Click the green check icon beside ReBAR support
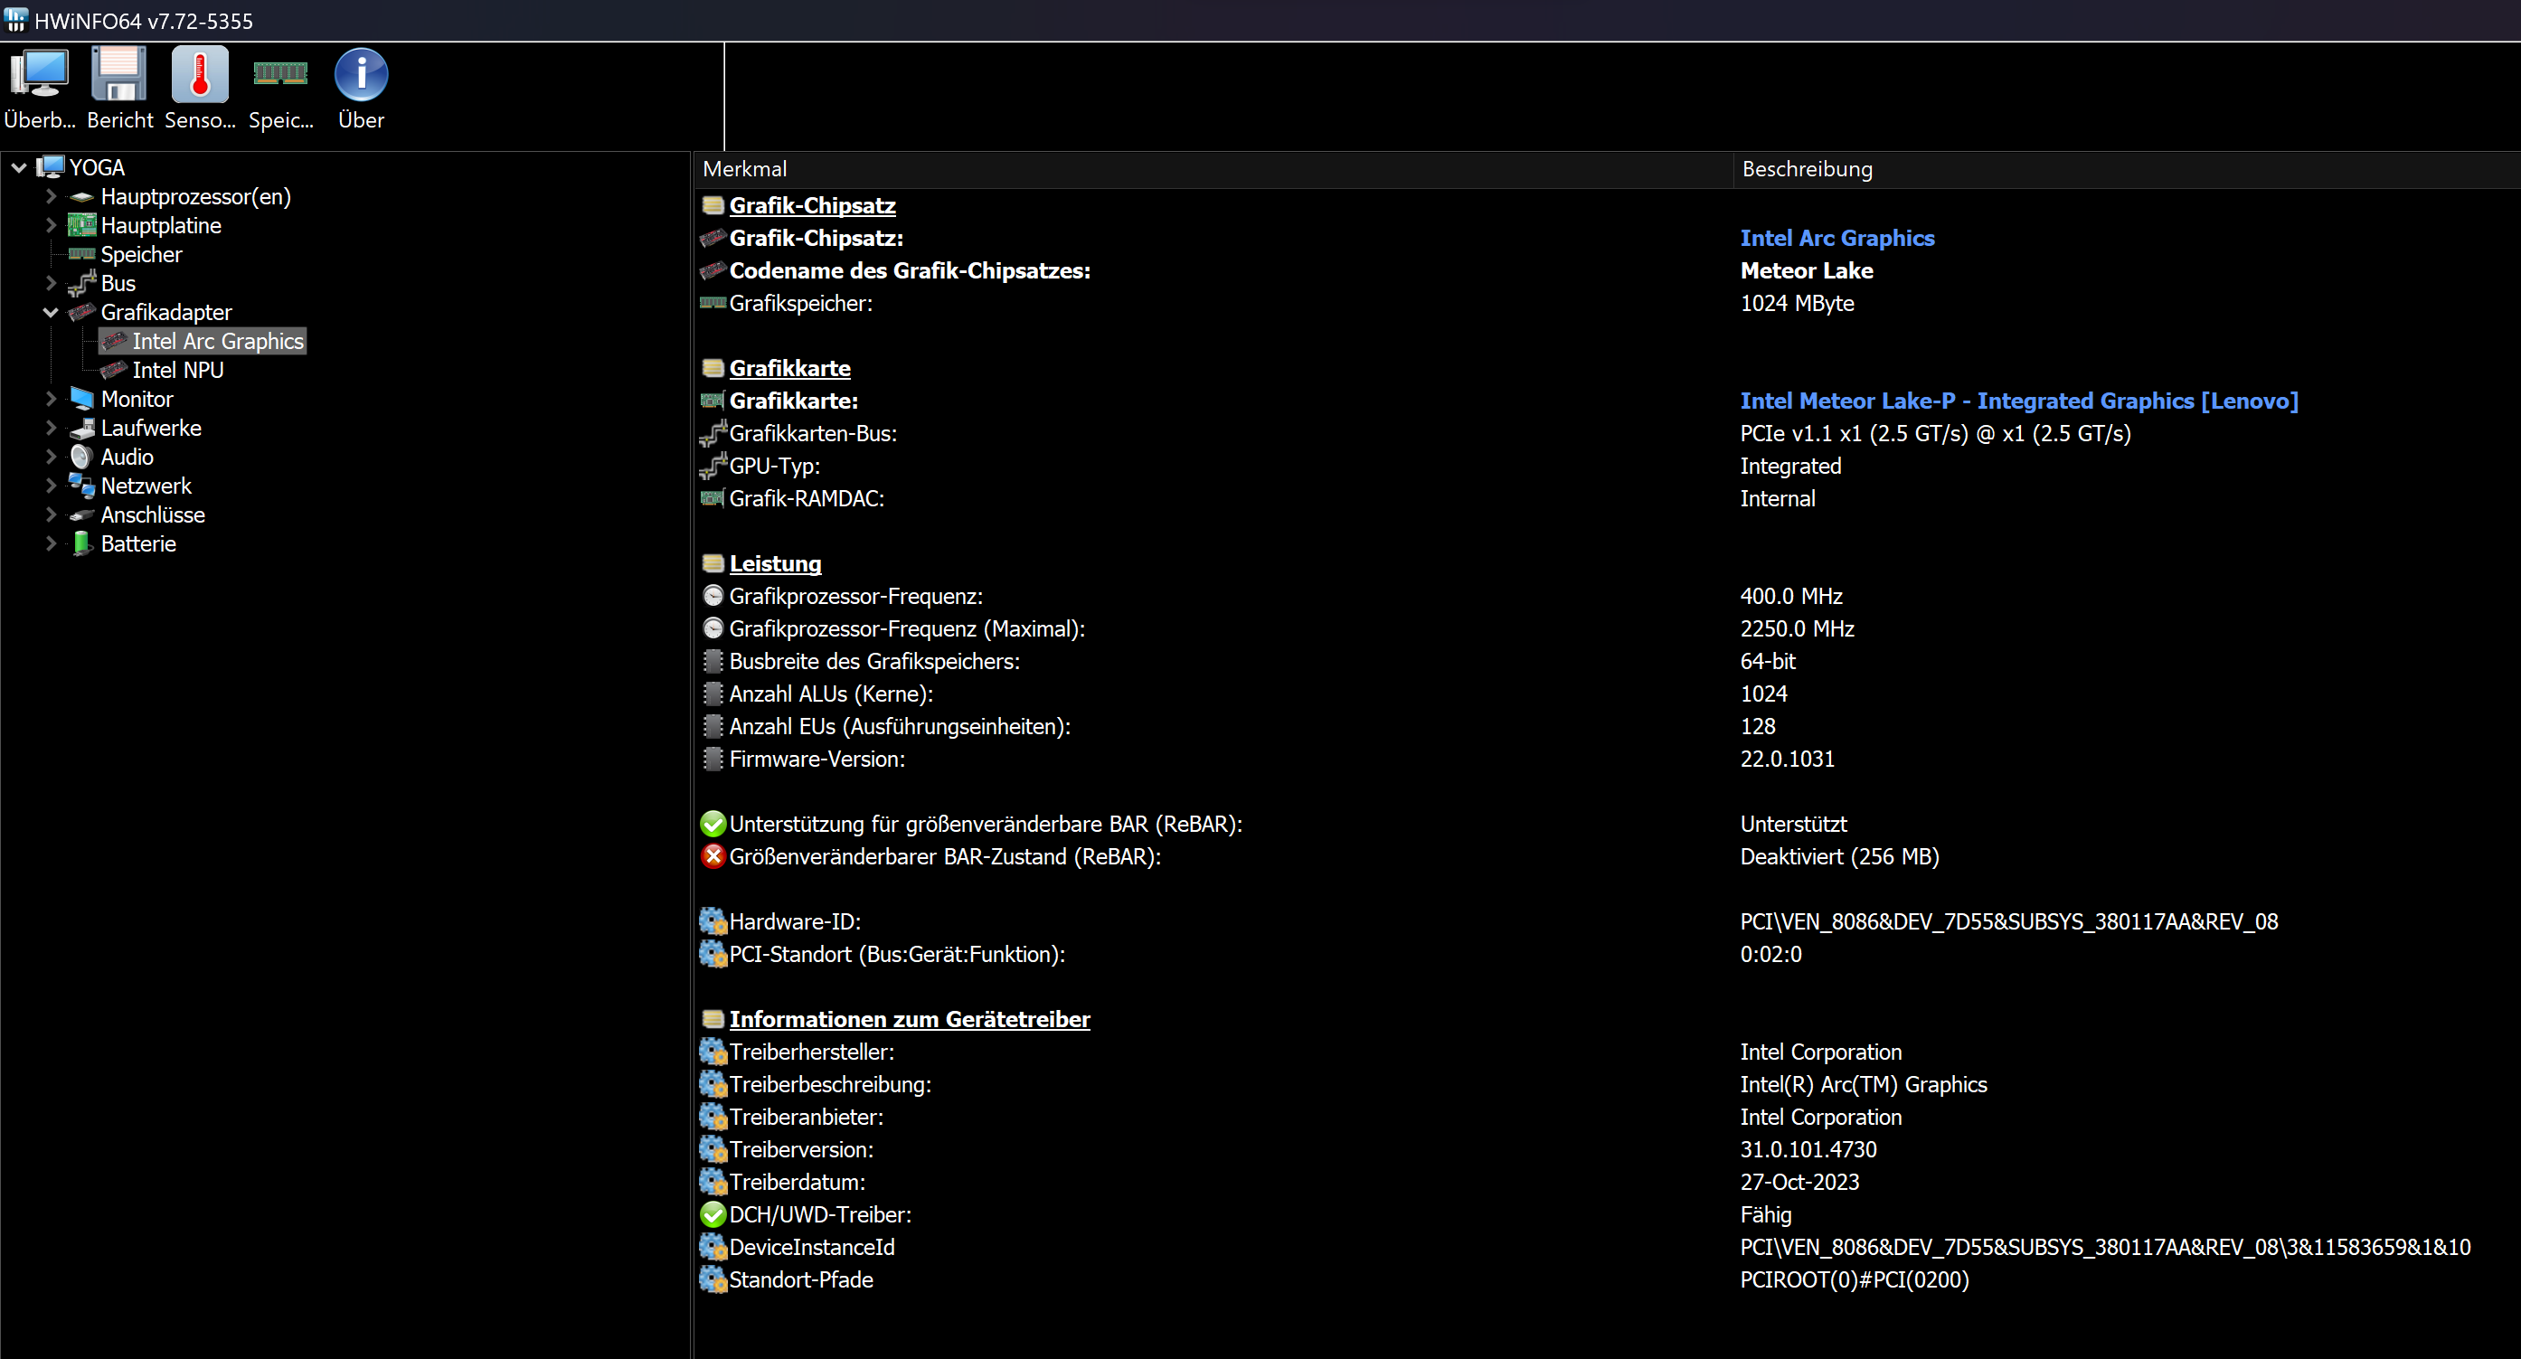 [x=713, y=824]
